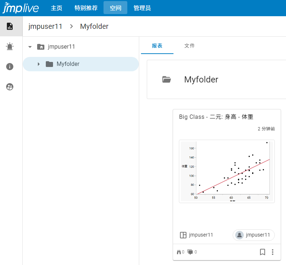
Task: Open the 特别推荐 menu item
Action: [x=86, y=8]
